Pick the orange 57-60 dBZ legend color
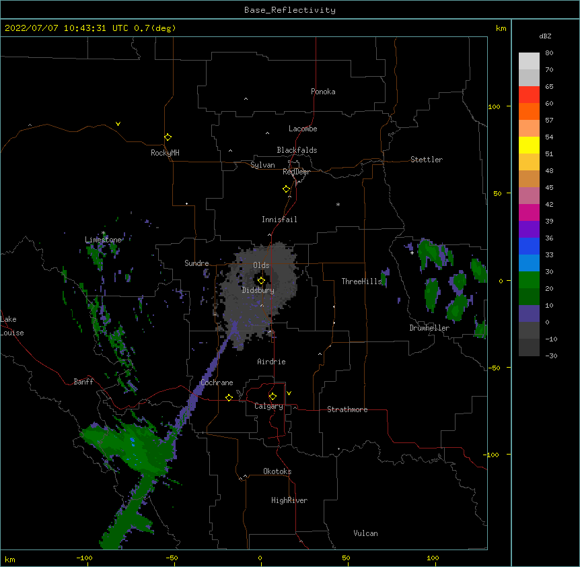Screen dimensions: 580x567 (529, 111)
